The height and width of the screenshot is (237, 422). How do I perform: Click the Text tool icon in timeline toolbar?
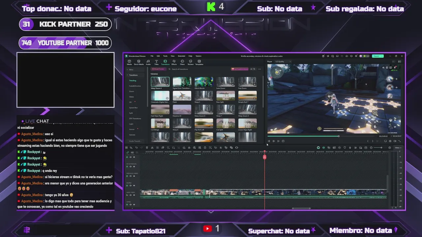pos(168,147)
